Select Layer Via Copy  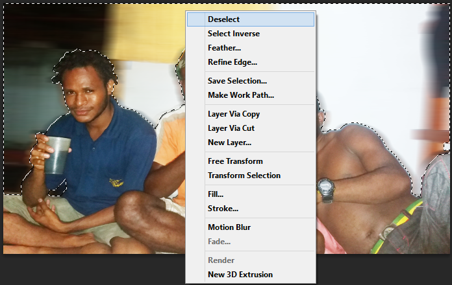pos(251,114)
